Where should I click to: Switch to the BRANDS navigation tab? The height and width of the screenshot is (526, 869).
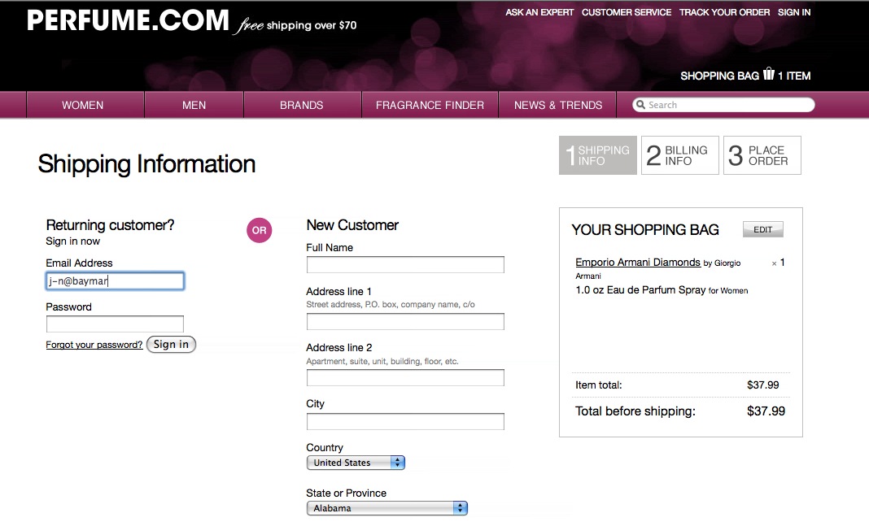302,104
